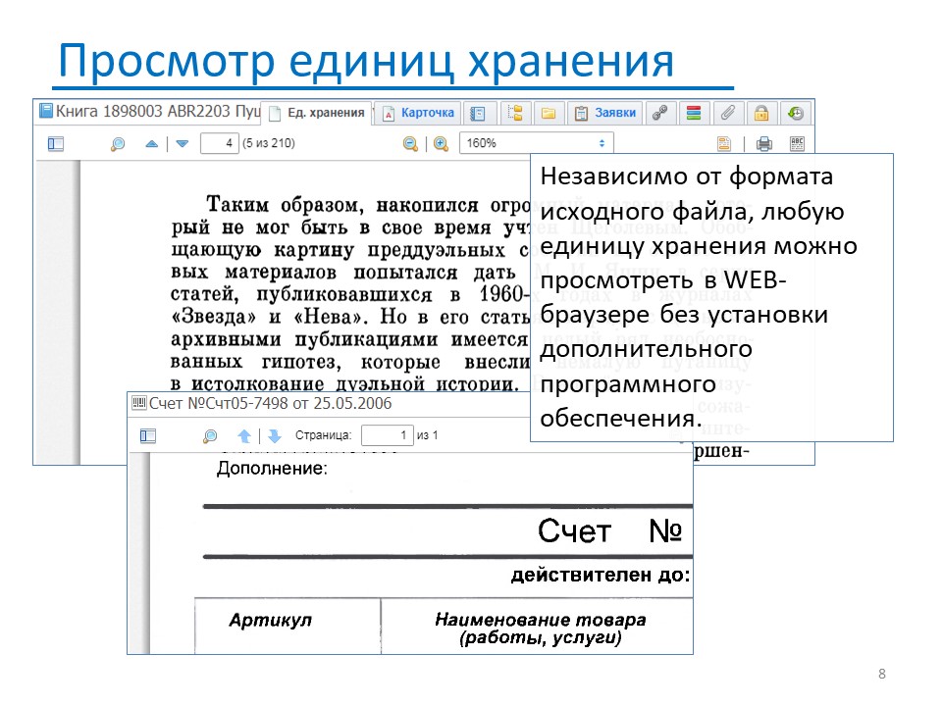Click the Страница number field
This screenshot has height=706, width=942.
point(388,435)
